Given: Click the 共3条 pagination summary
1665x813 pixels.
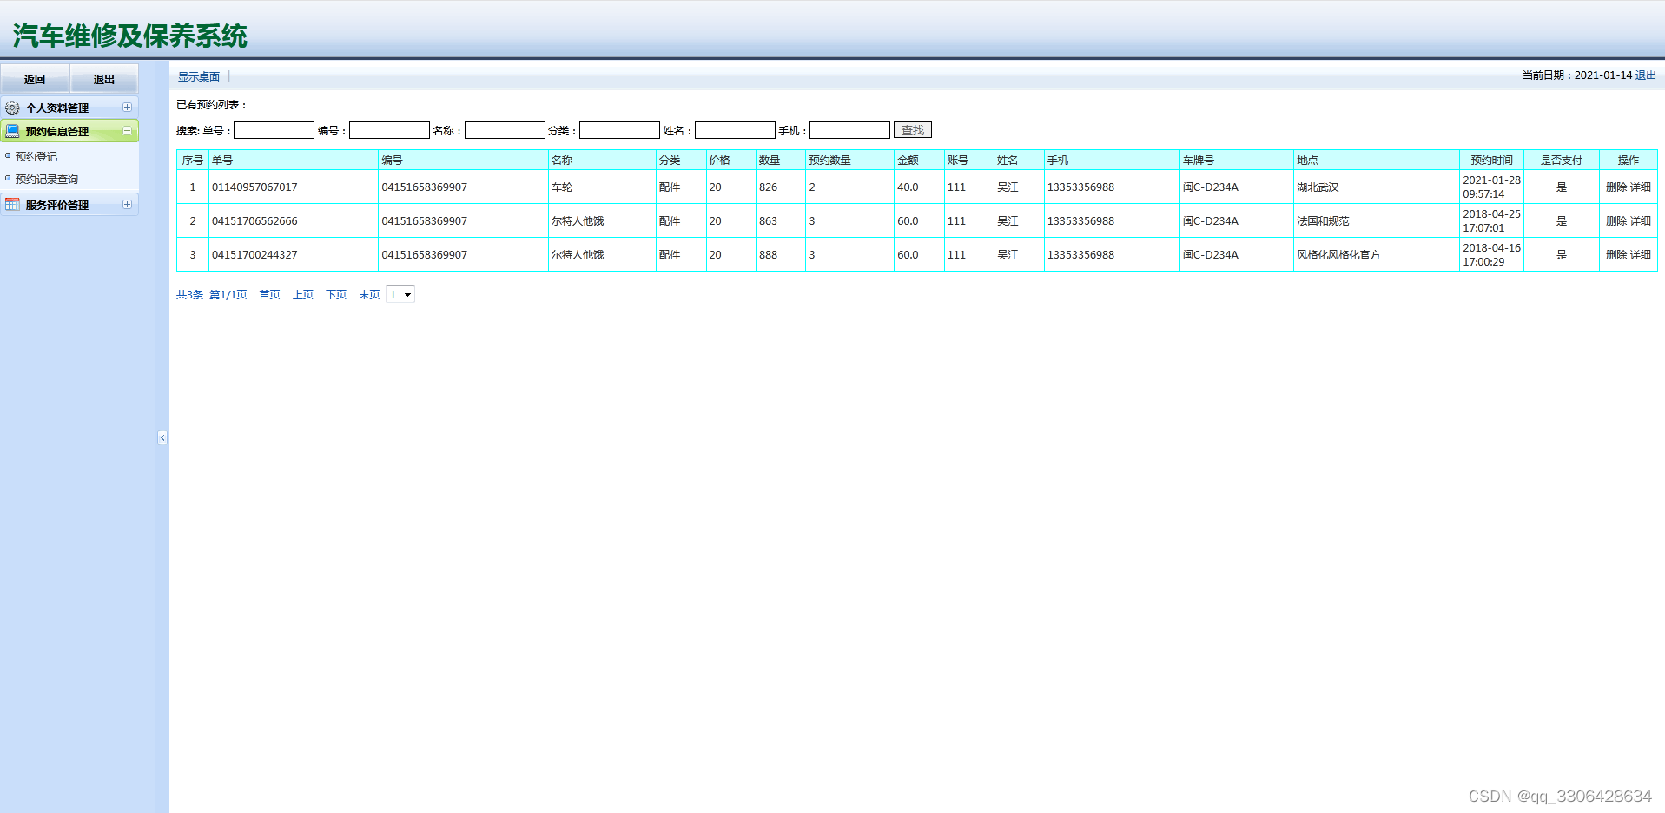Looking at the screenshot, I should (x=189, y=295).
